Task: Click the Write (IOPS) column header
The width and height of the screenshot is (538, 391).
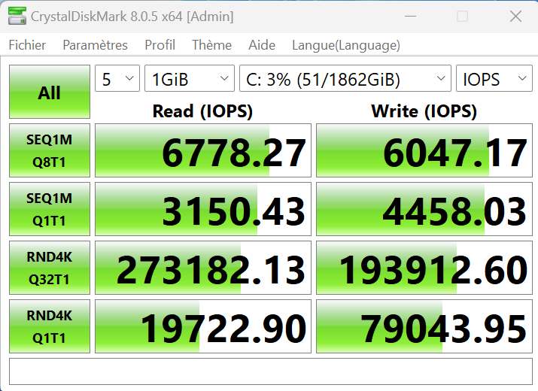Action: pyautogui.click(x=424, y=111)
